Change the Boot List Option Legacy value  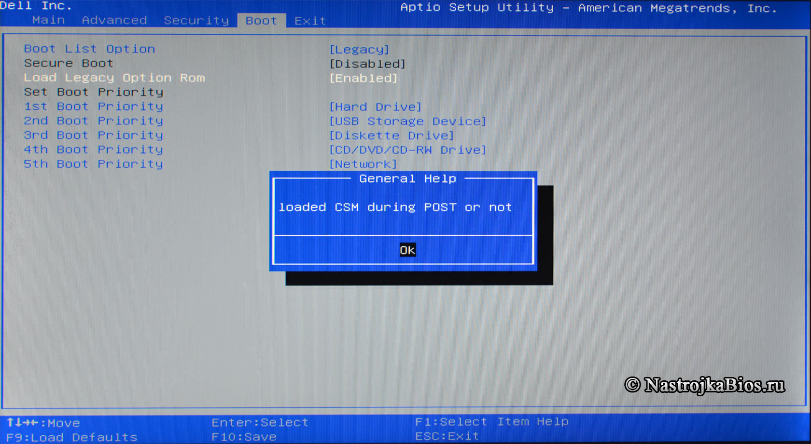(359, 50)
